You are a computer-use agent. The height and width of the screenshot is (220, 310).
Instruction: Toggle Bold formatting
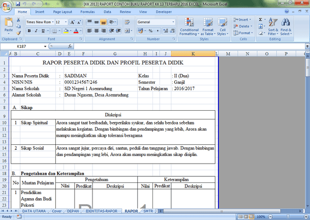[29, 31]
